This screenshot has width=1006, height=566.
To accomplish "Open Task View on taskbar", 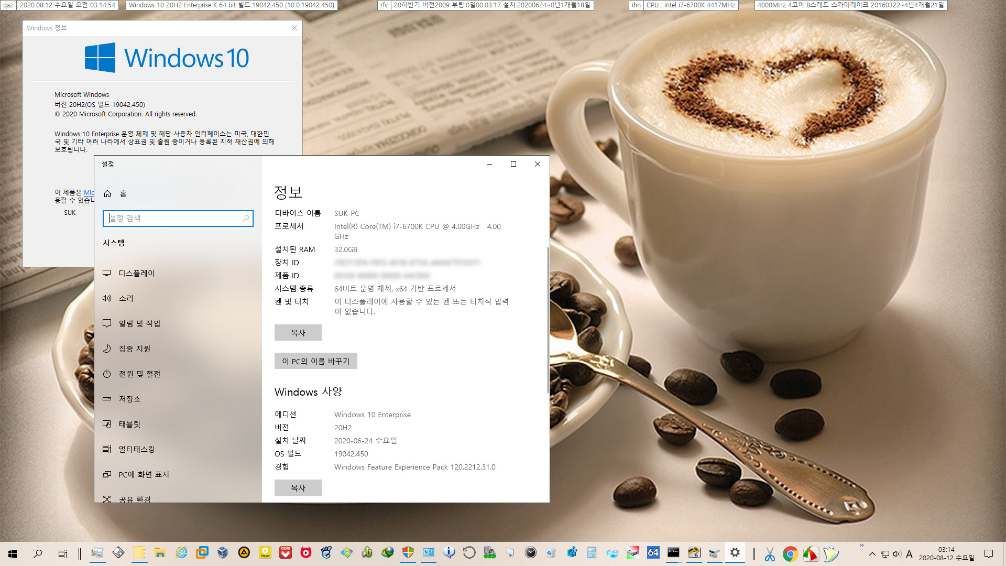I will (62, 553).
